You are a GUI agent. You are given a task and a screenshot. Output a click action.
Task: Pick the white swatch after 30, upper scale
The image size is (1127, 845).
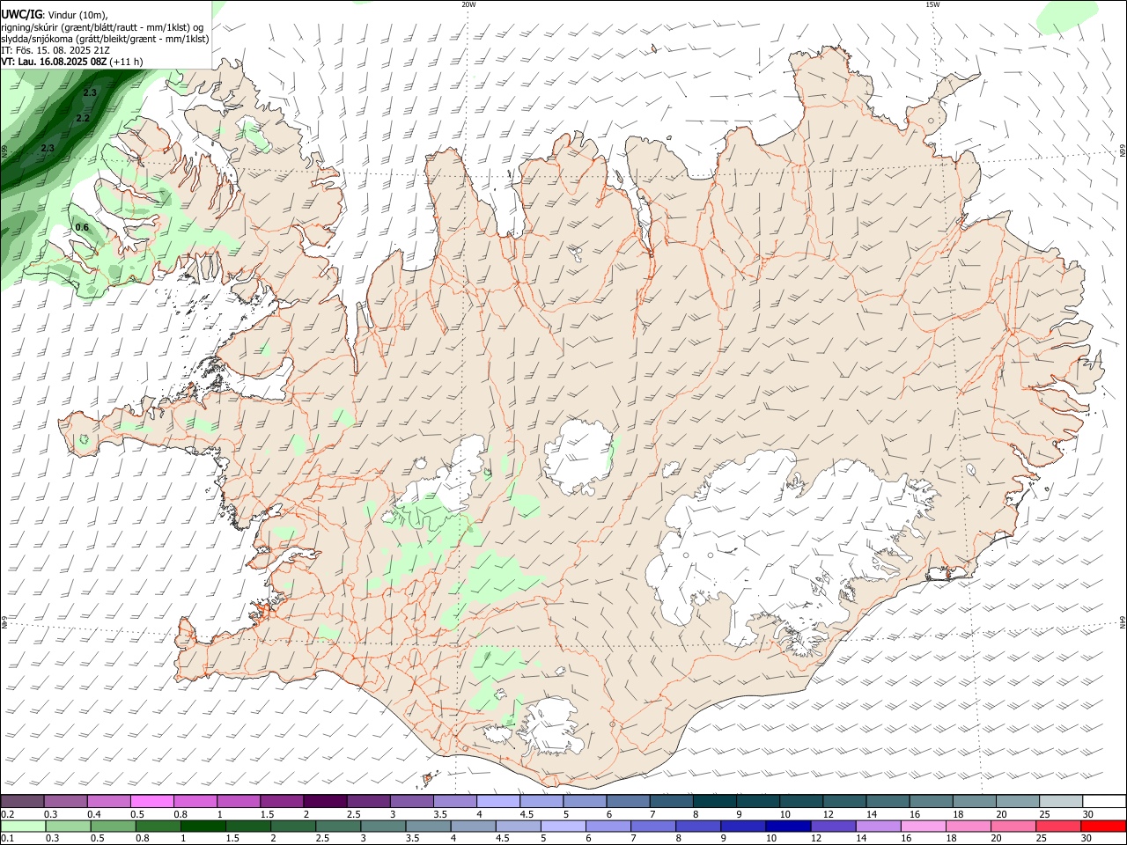1103,802
